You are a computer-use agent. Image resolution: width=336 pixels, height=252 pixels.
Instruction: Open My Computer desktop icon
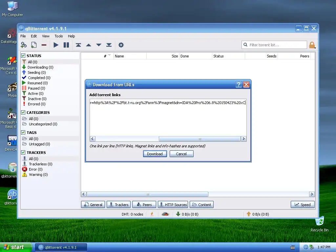click(12, 9)
